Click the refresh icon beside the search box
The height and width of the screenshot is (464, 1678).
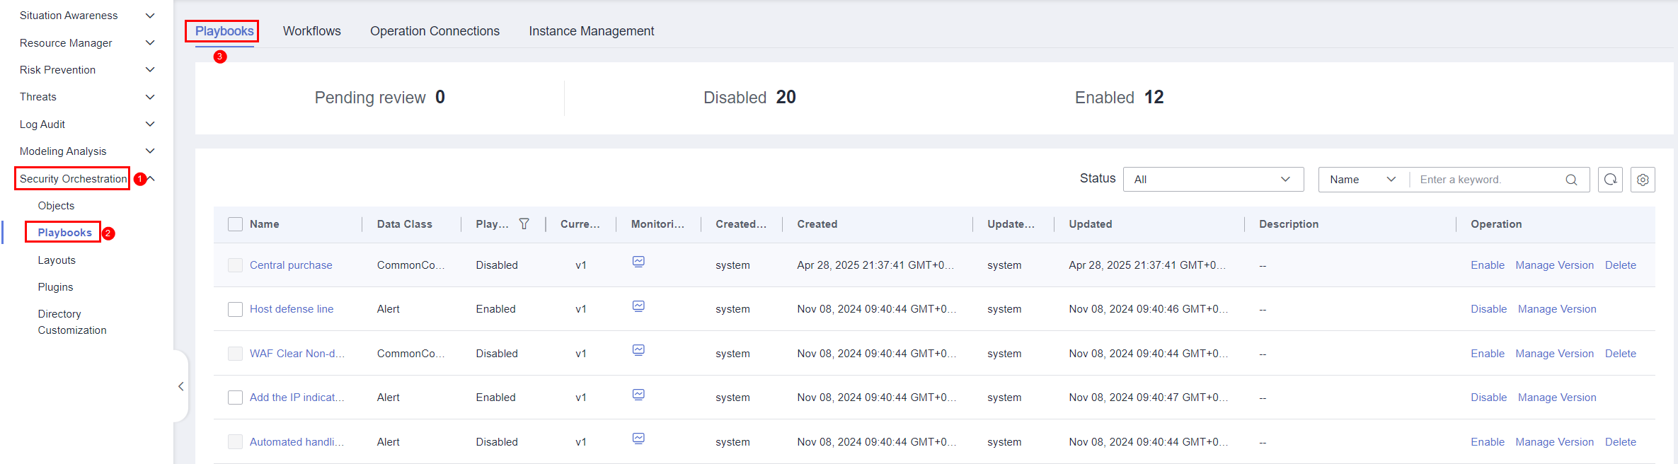pyautogui.click(x=1610, y=180)
